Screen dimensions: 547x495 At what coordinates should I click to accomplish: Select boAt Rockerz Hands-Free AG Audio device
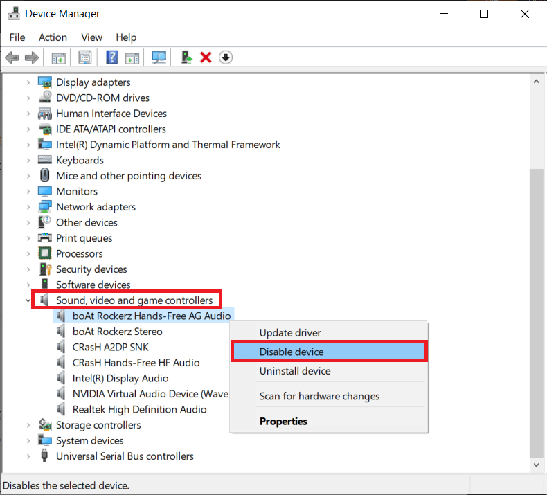[x=152, y=316]
